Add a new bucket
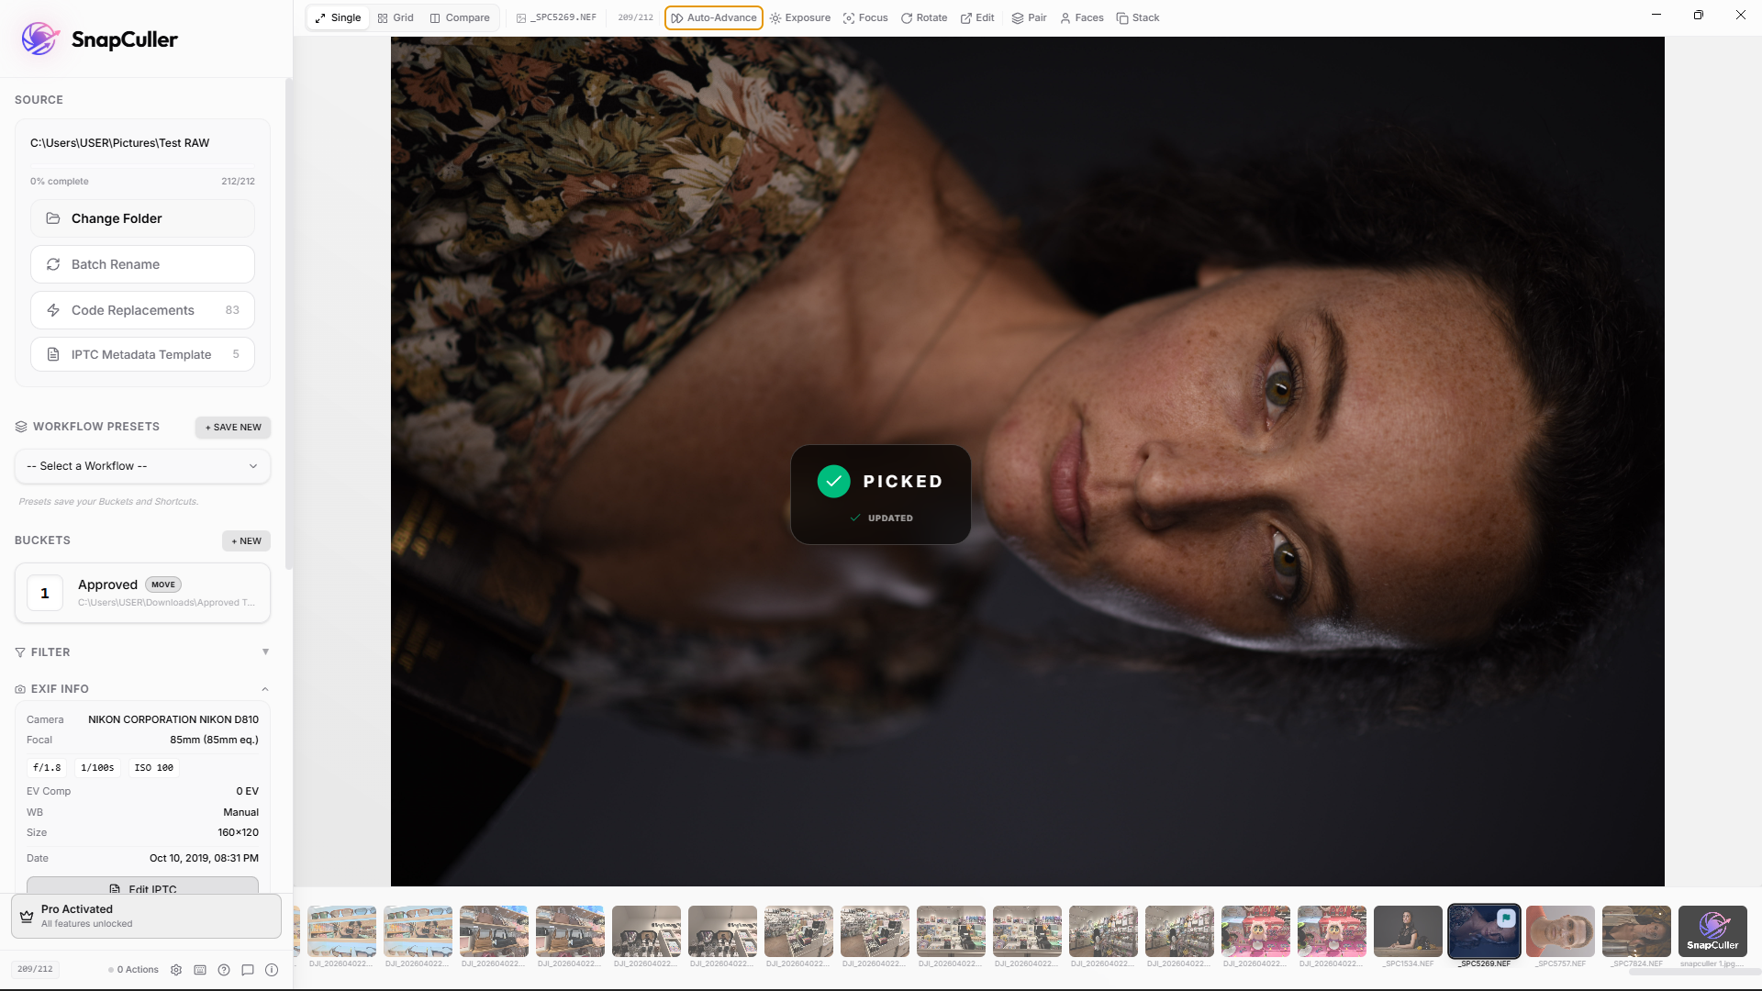 (246, 541)
